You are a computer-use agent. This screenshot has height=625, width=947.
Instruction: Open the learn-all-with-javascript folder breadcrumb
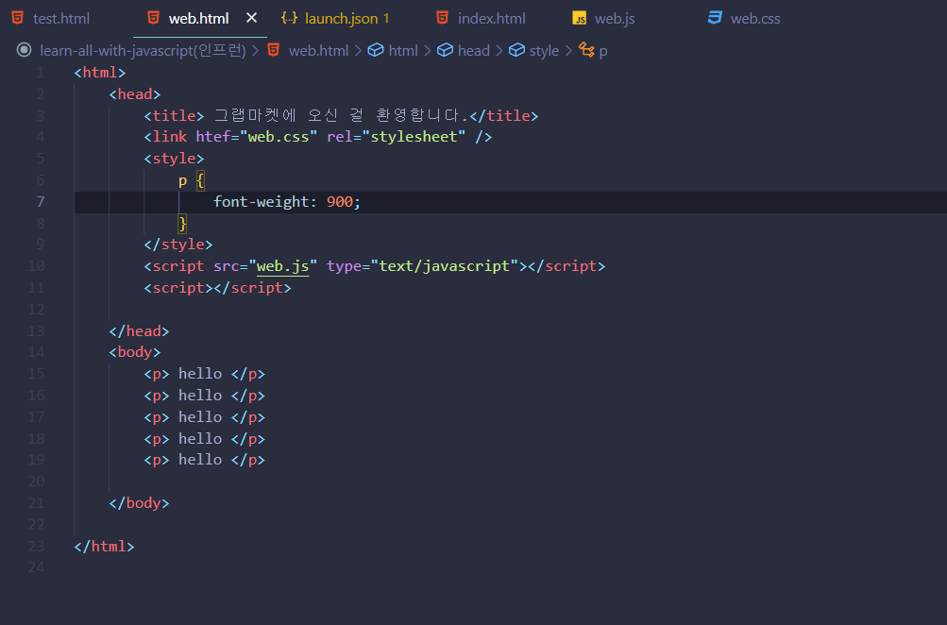pos(144,51)
